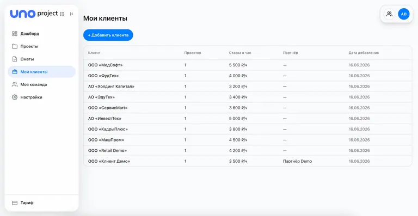Open the Моя команда section

[x=42, y=84]
